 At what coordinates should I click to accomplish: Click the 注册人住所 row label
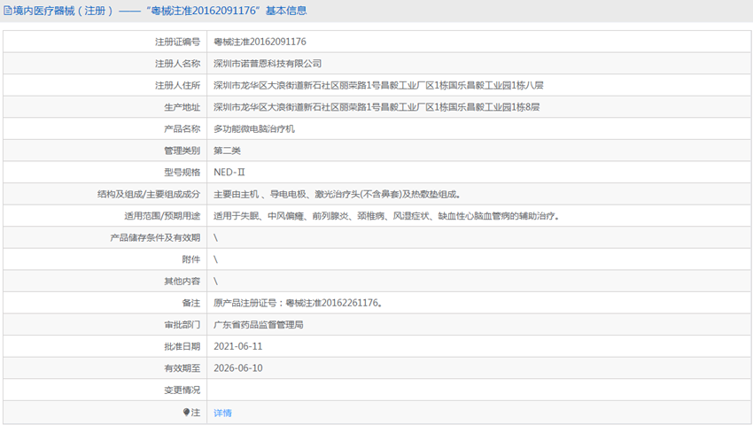pyautogui.click(x=177, y=86)
